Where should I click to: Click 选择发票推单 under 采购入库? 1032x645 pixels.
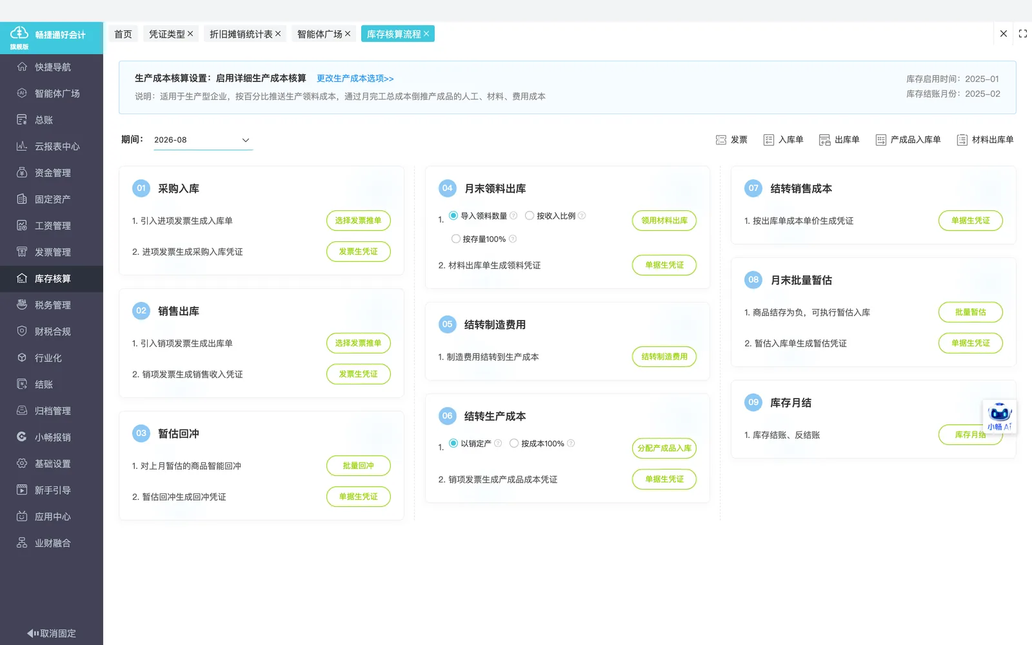click(359, 221)
